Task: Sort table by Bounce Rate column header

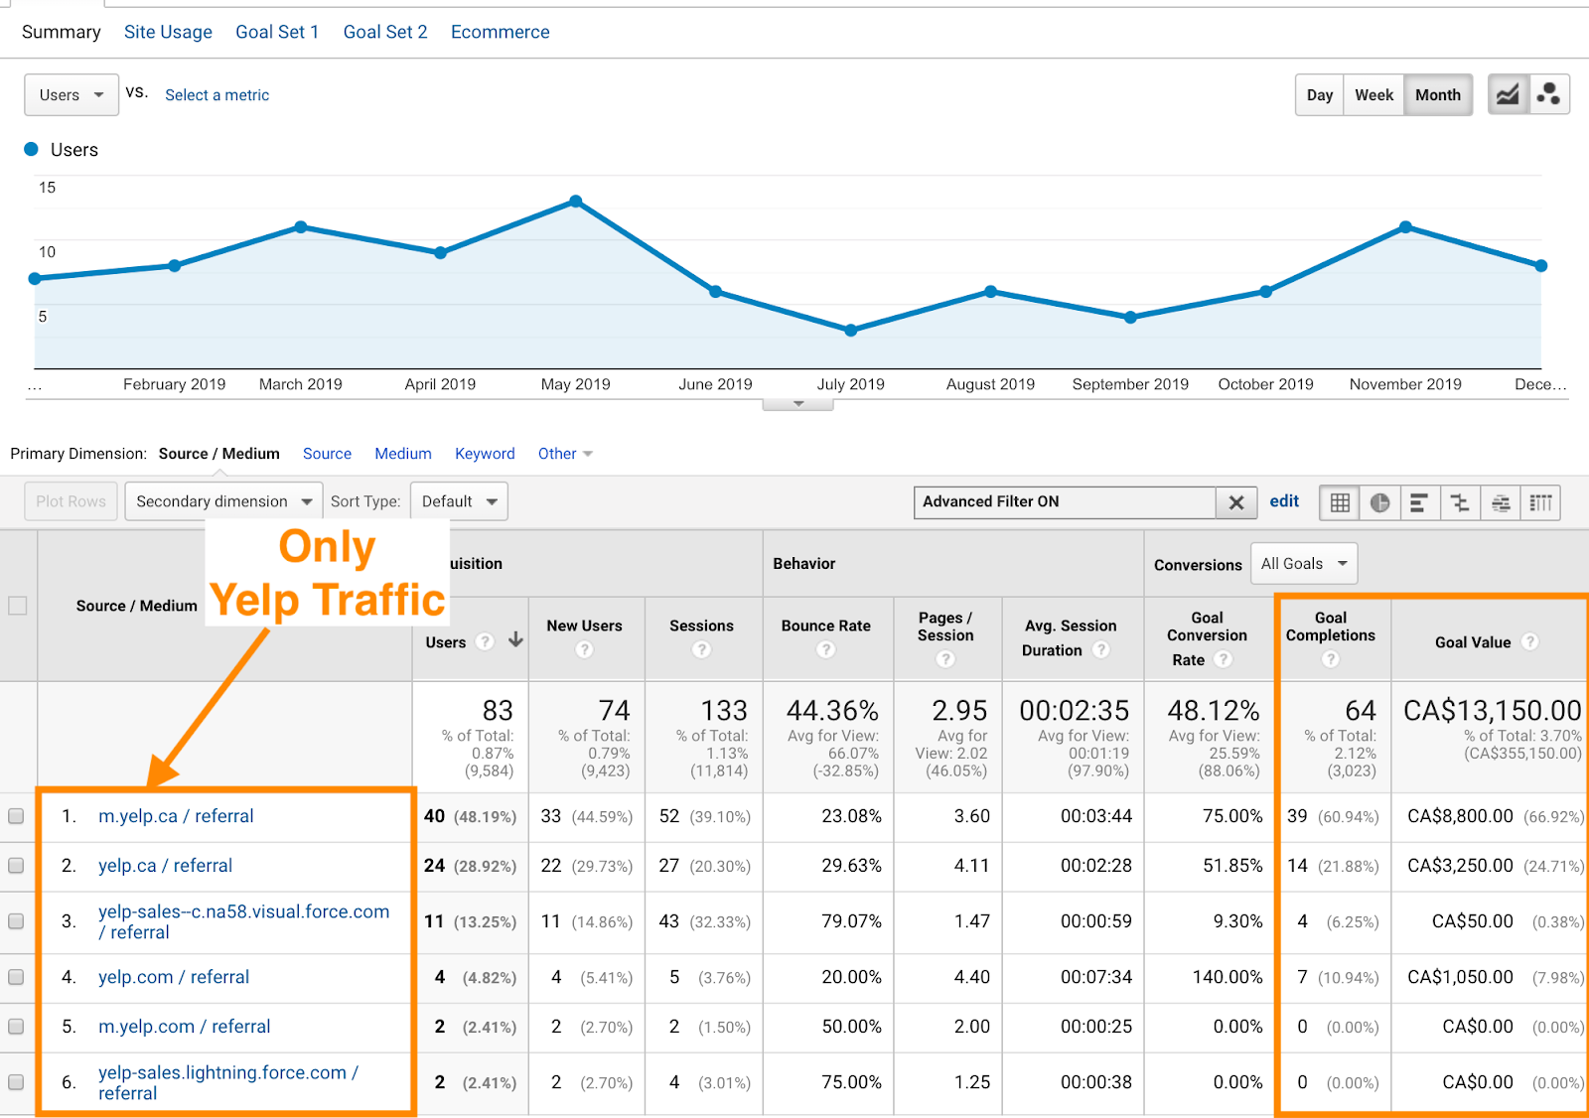Action: 826,626
